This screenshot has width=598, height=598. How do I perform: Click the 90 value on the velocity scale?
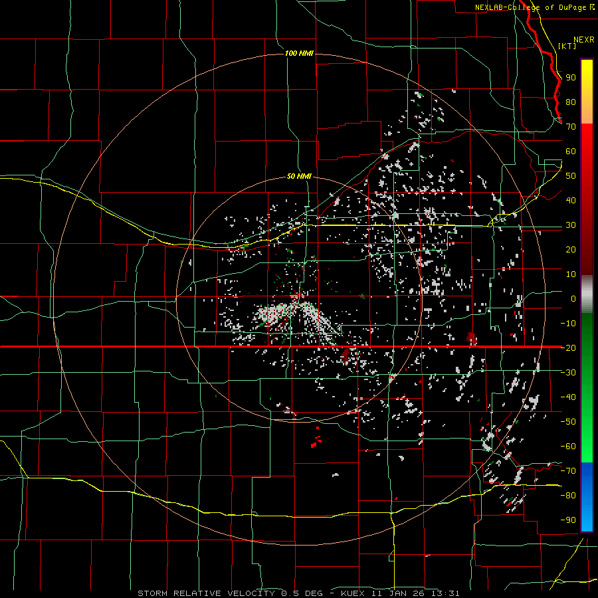pos(571,78)
